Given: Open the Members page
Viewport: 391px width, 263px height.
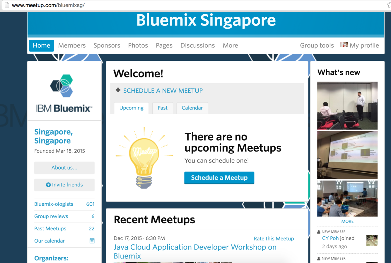Looking at the screenshot, I should pyautogui.click(x=72, y=46).
